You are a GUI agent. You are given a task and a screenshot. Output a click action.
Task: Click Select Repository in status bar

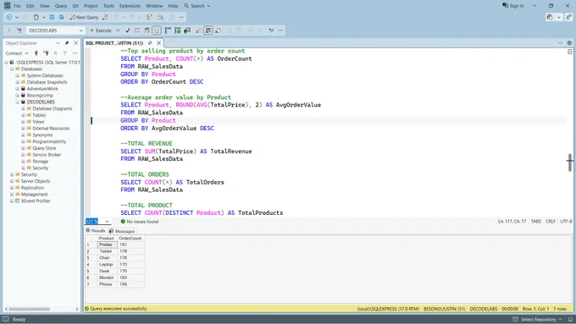537,319
